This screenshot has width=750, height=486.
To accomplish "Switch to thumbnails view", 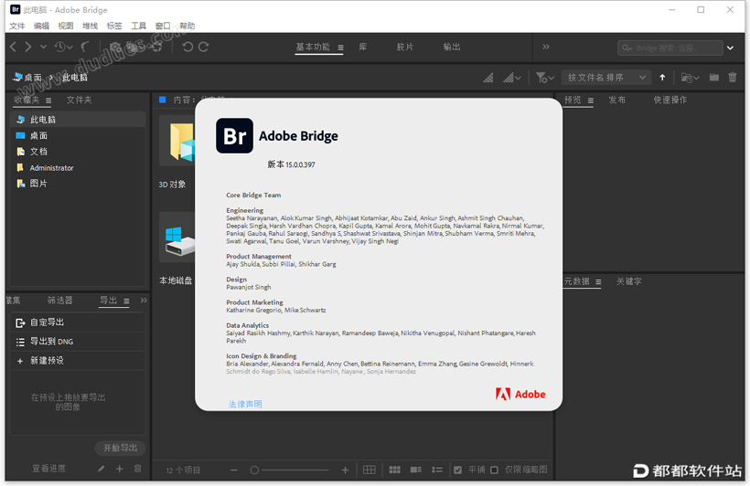I will coord(394,470).
